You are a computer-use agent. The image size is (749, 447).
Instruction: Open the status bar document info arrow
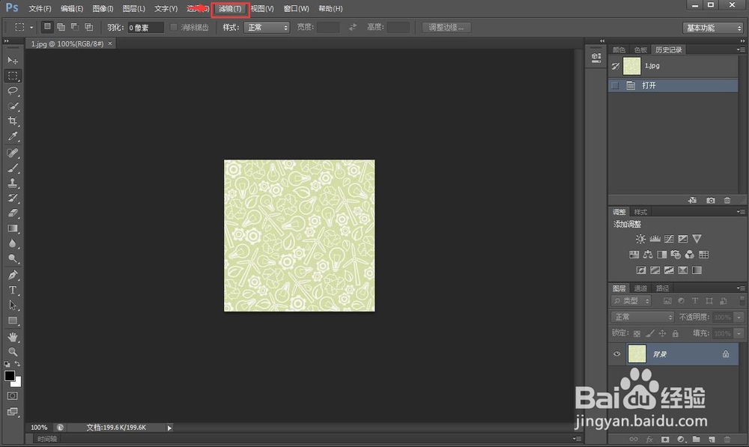click(169, 428)
